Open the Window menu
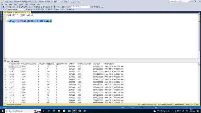201x113 pixels. point(32,4)
